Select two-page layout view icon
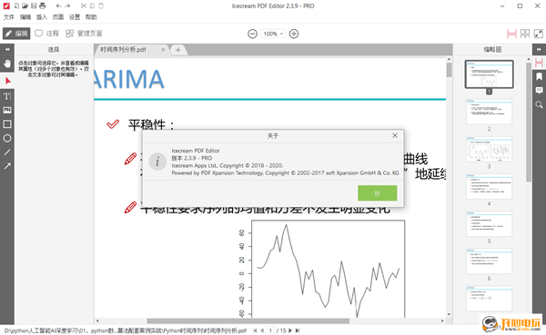Image resolution: width=546 pixels, height=335 pixels. 525,34
